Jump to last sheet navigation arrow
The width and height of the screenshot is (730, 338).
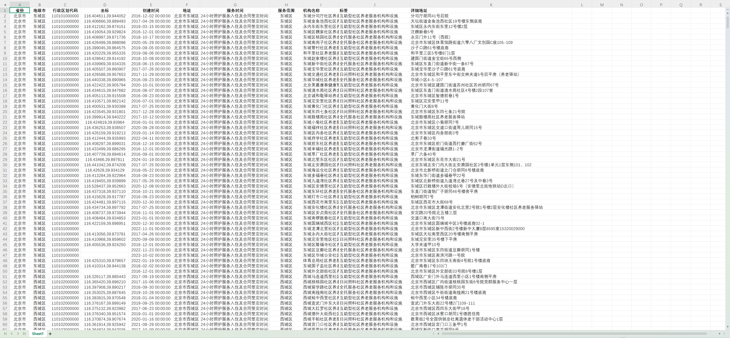(x=24, y=333)
